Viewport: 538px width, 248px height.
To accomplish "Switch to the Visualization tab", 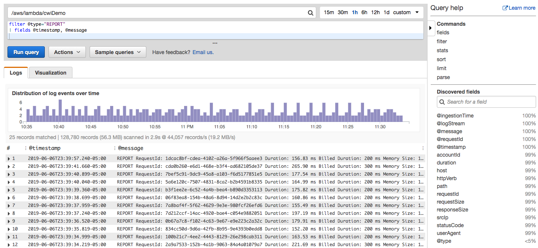I will (50, 72).
